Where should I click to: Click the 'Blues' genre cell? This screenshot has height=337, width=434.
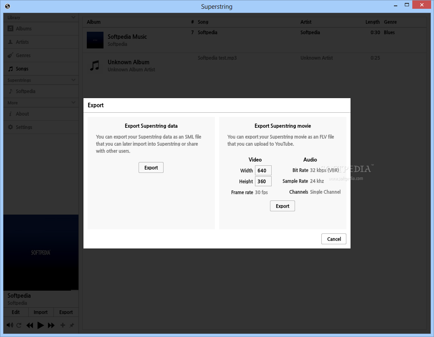click(389, 33)
